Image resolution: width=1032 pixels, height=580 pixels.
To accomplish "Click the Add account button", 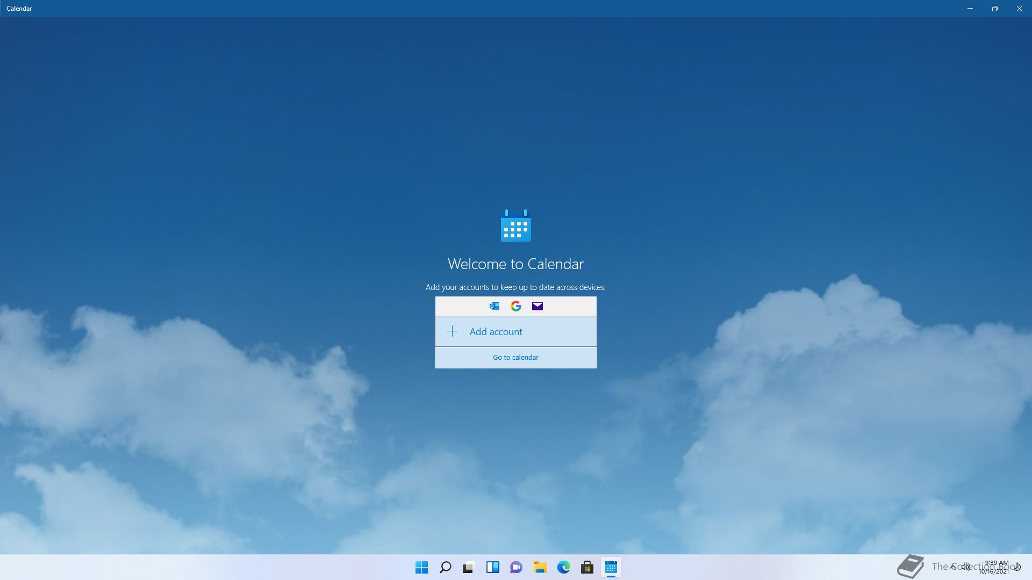I will [x=515, y=331].
